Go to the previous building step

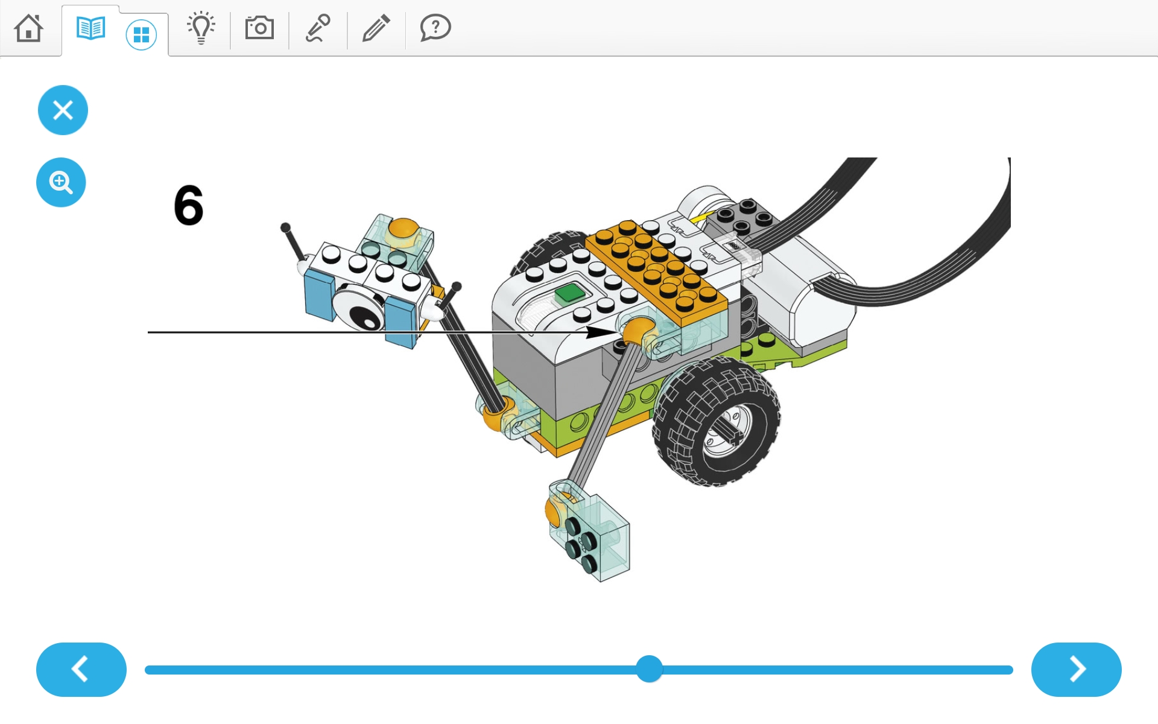pos(81,670)
